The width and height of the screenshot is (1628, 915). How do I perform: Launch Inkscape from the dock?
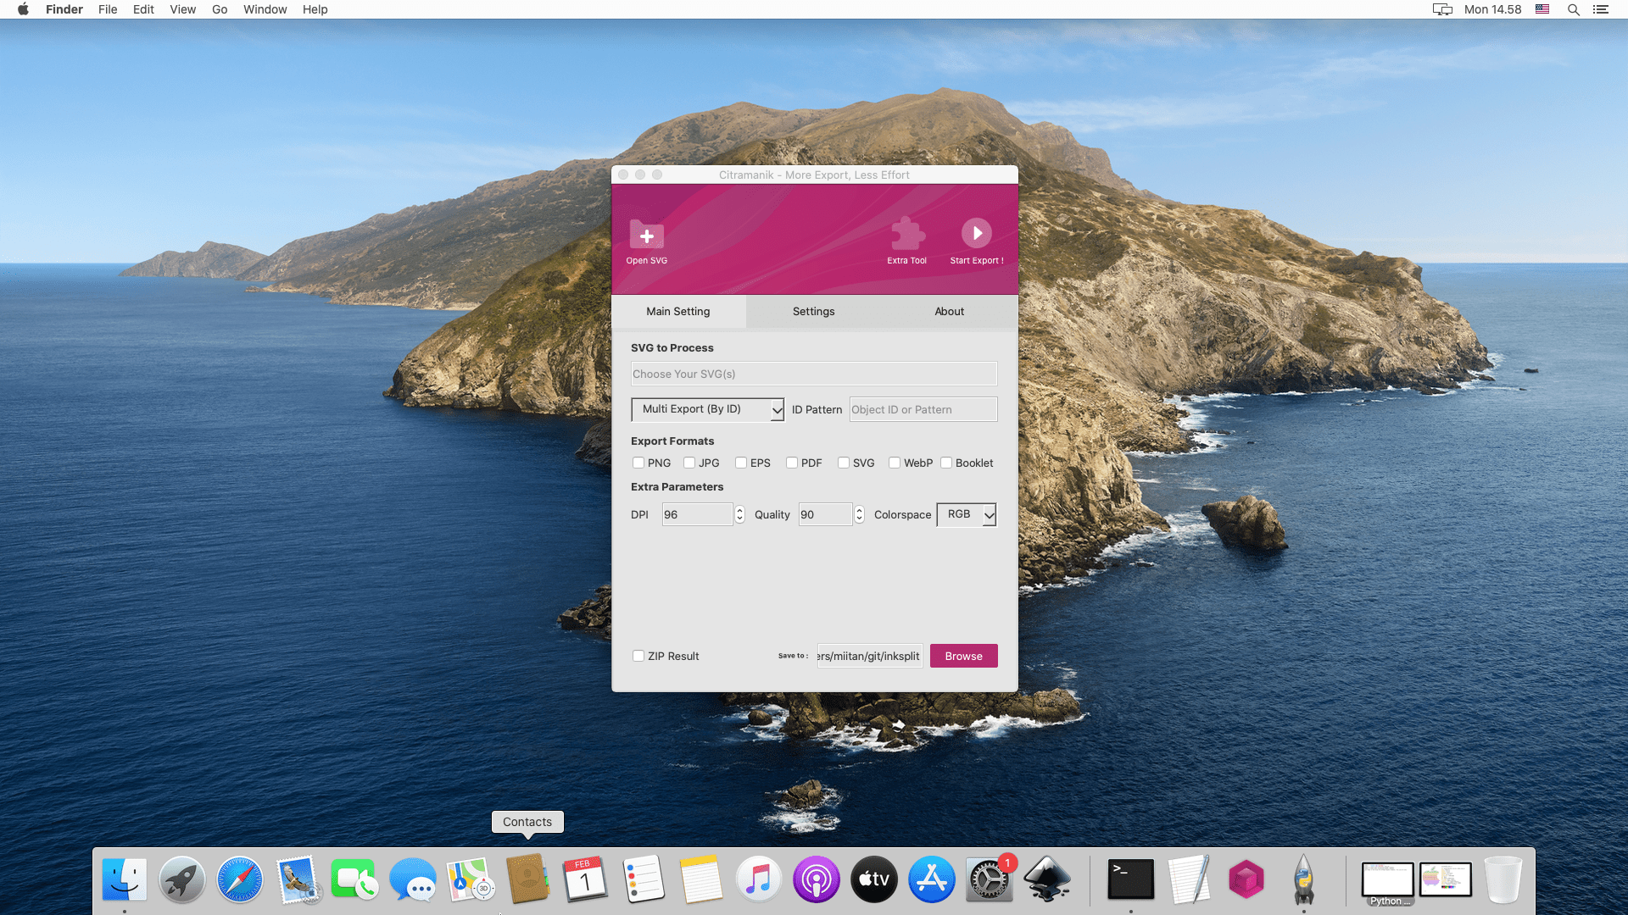[1046, 879]
